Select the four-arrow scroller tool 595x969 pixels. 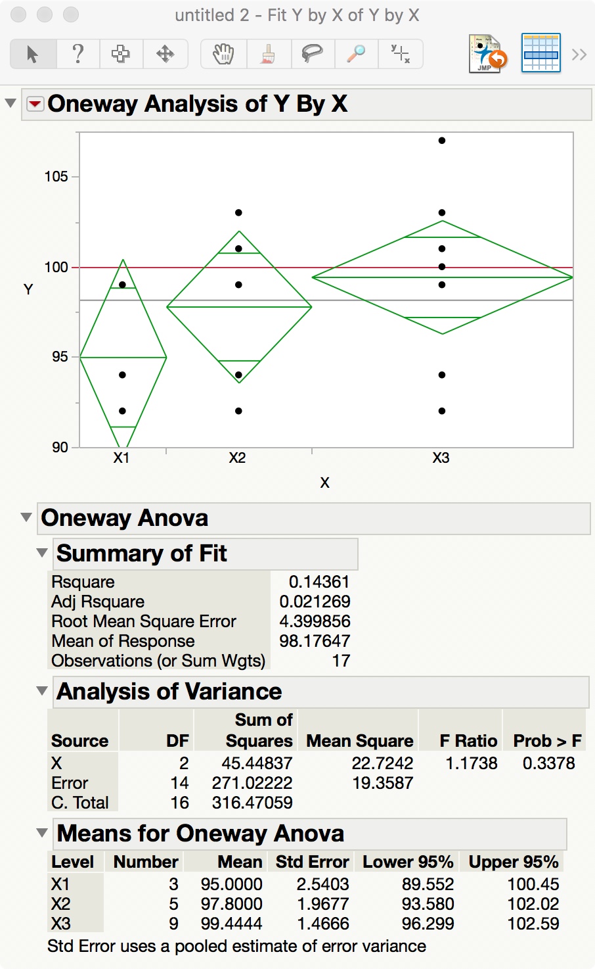165,54
